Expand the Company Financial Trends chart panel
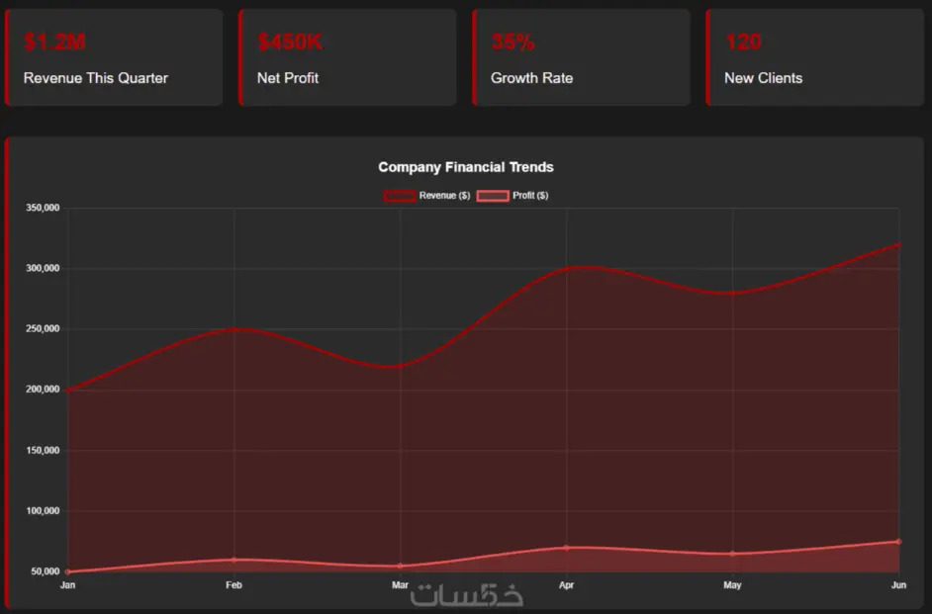The width and height of the screenshot is (932, 614). click(x=466, y=371)
